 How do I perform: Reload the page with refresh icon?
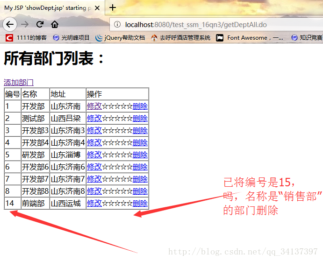pyautogui.click(x=40, y=24)
